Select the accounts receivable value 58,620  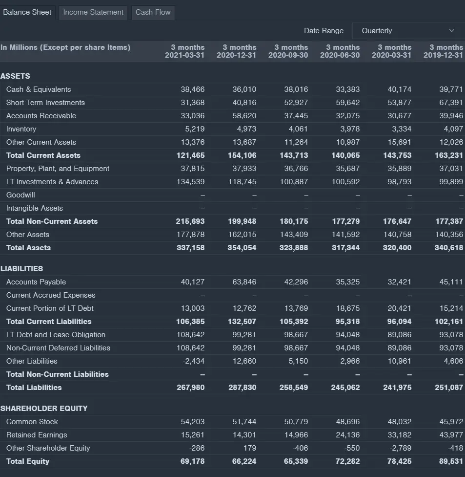[x=244, y=116]
